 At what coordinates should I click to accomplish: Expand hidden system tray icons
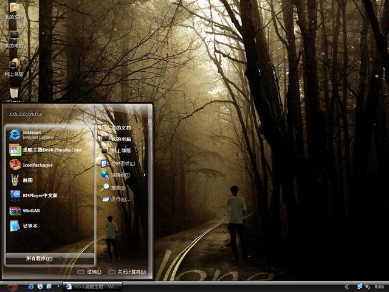[x=347, y=287]
